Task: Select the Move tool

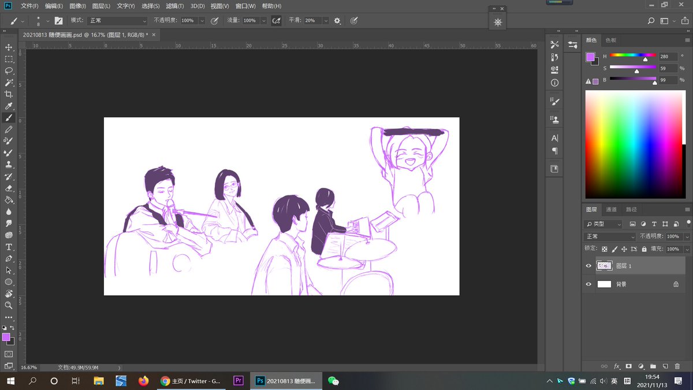Action: coord(9,47)
